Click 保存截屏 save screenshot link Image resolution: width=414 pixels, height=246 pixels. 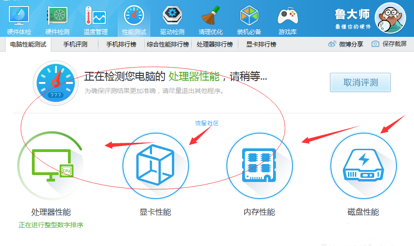tap(395, 44)
